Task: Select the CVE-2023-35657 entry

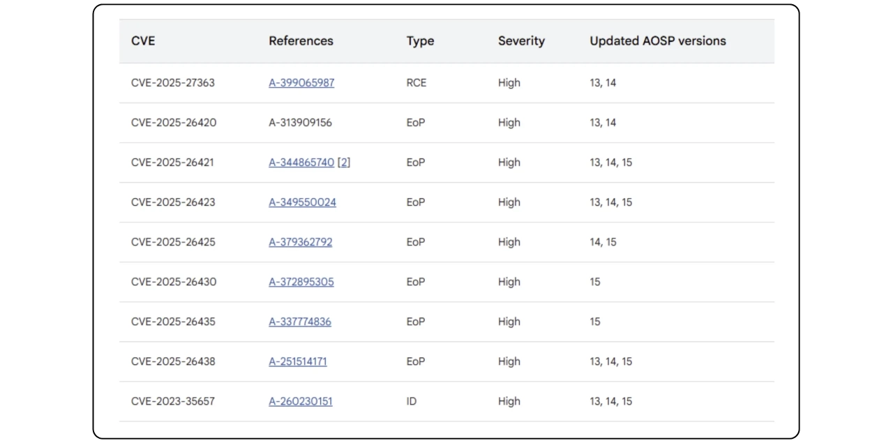Action: (x=173, y=401)
